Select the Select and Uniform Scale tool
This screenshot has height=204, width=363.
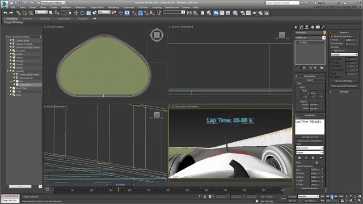coord(88,13)
